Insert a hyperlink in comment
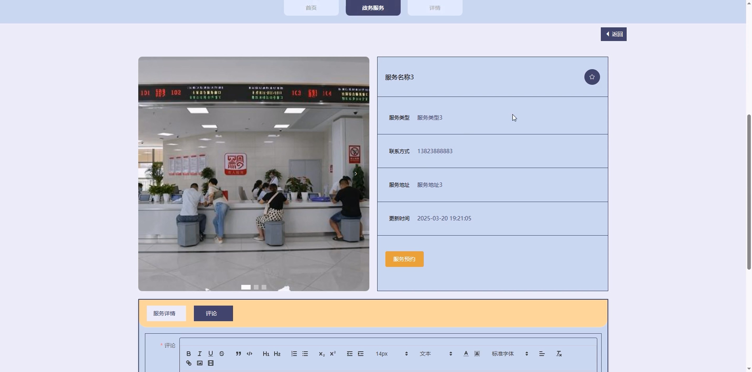 189,363
